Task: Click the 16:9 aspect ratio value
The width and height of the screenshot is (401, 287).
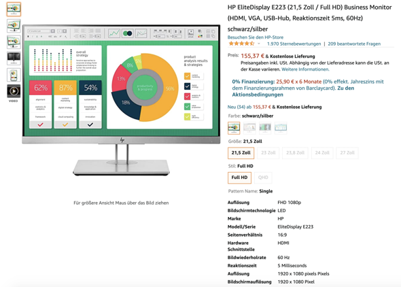Action: 282,235
